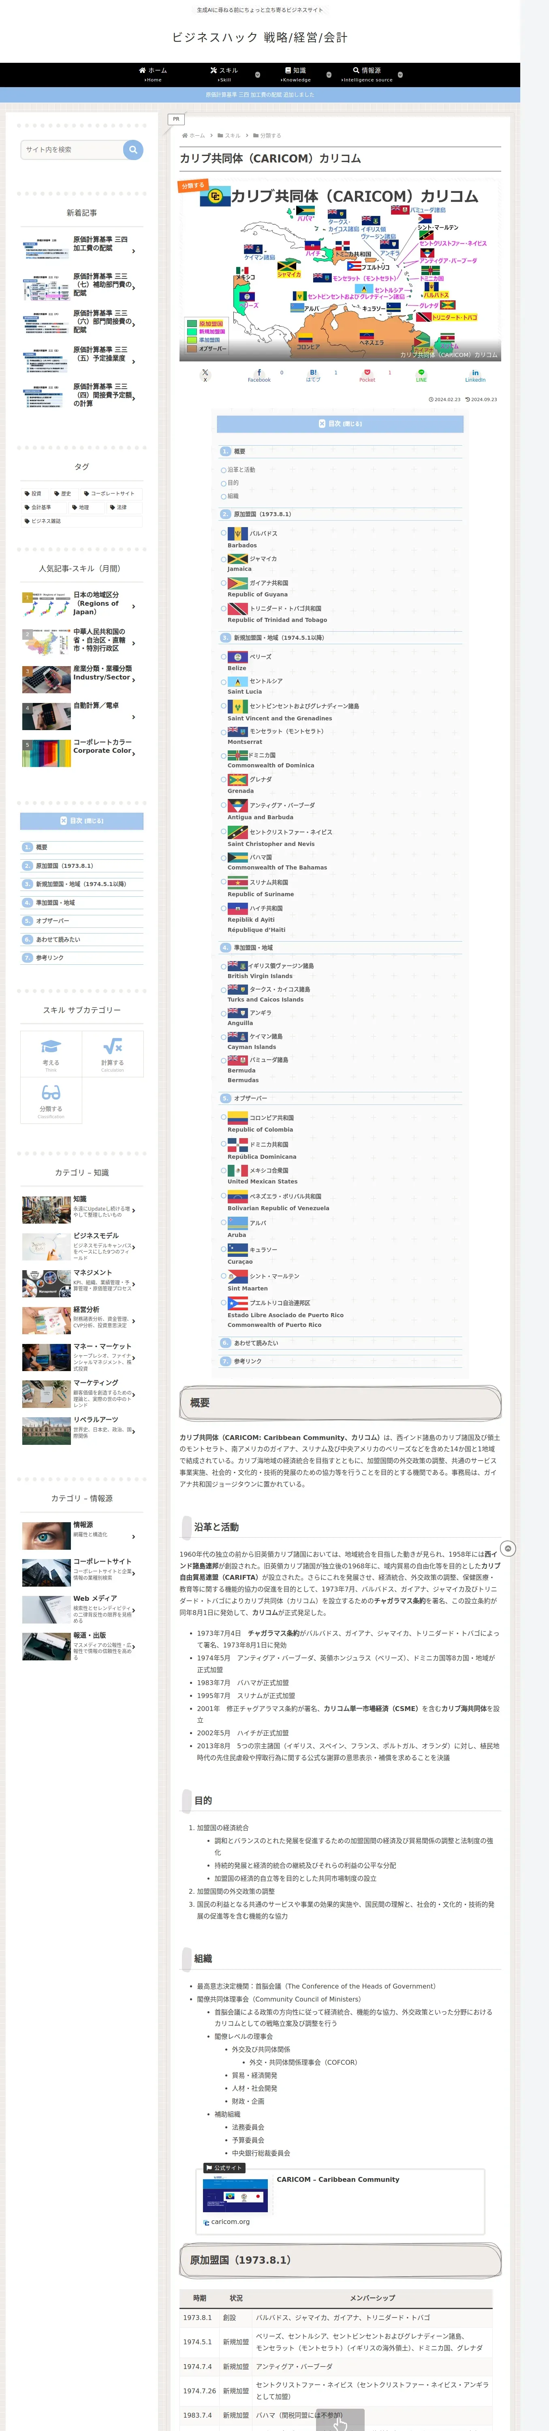549x2431 pixels.
Task: Open 中華人民共和国の省 article chevron
Action: point(134,644)
